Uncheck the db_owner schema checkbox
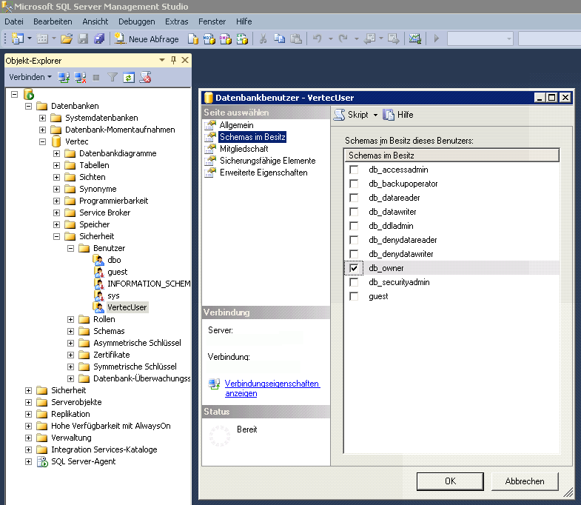Viewport: 581px width, 505px height. [x=354, y=268]
